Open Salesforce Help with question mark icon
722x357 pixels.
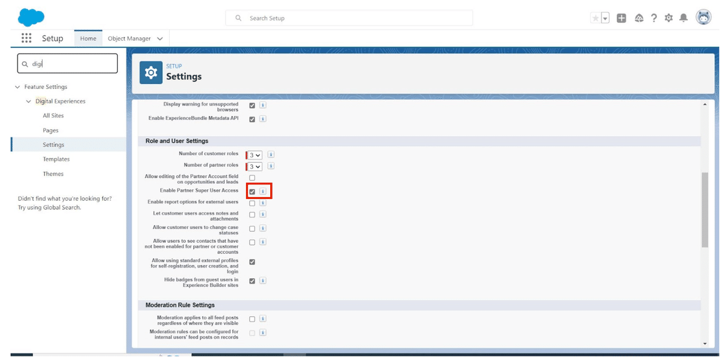pos(654,18)
